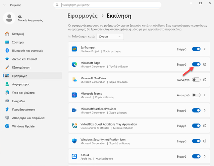Disable EarTrumpet at startup
Viewport: 214px width, 166px height.
point(196,49)
